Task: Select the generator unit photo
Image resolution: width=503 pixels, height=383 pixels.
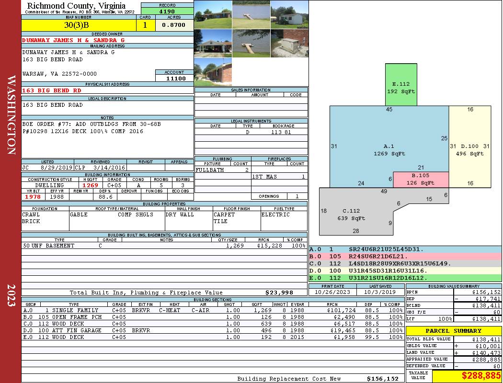Action: click(290, 43)
